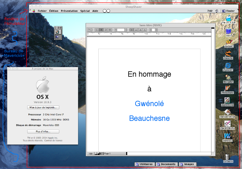
Task: Open the Finder application menu
Action: click(x=229, y=11)
